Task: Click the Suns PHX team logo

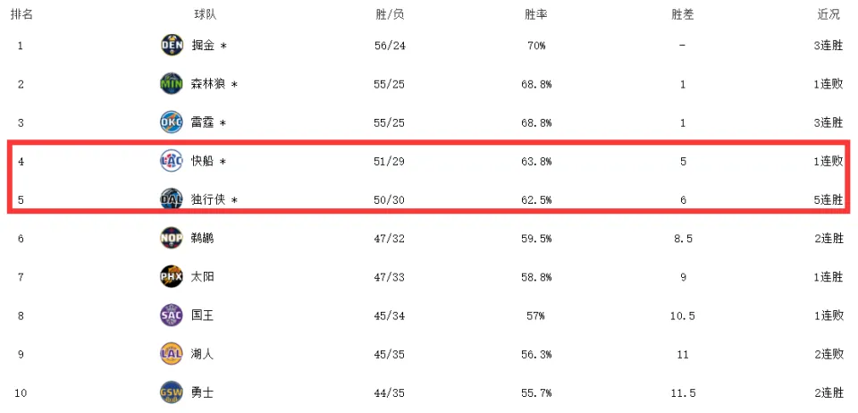Action: coord(172,277)
